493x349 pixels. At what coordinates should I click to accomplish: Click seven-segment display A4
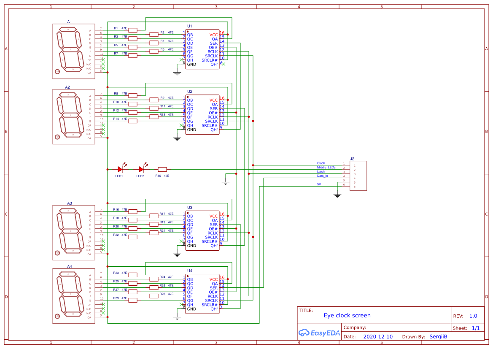click(x=73, y=295)
